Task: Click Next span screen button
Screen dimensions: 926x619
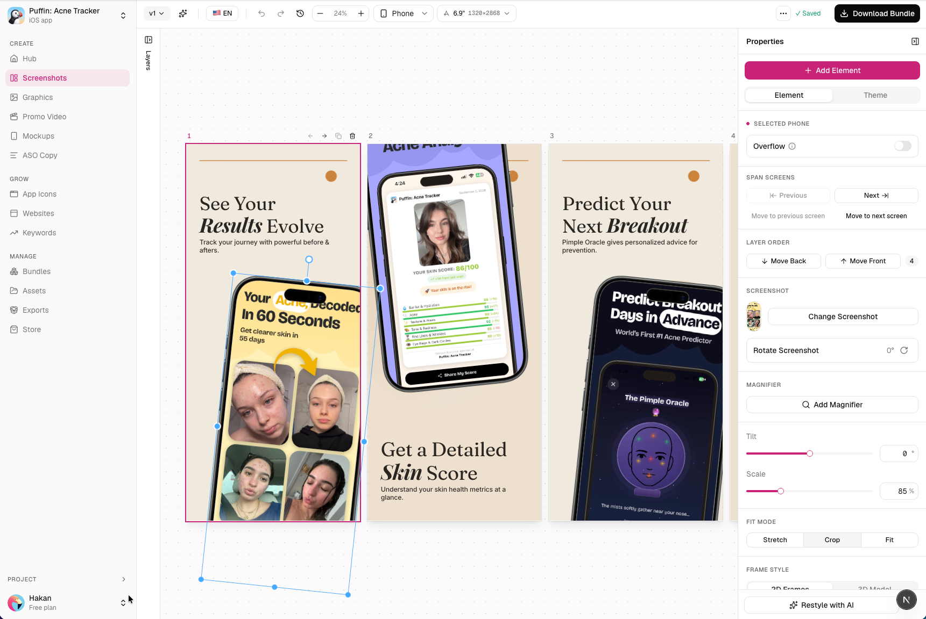Action: point(876,196)
